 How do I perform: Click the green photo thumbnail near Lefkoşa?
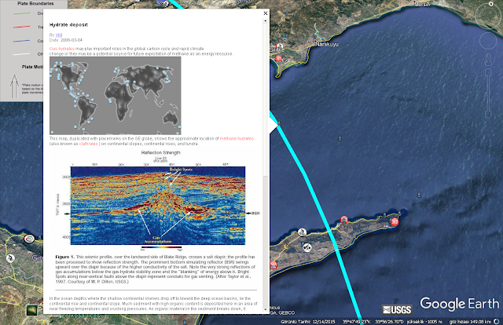coord(31,310)
